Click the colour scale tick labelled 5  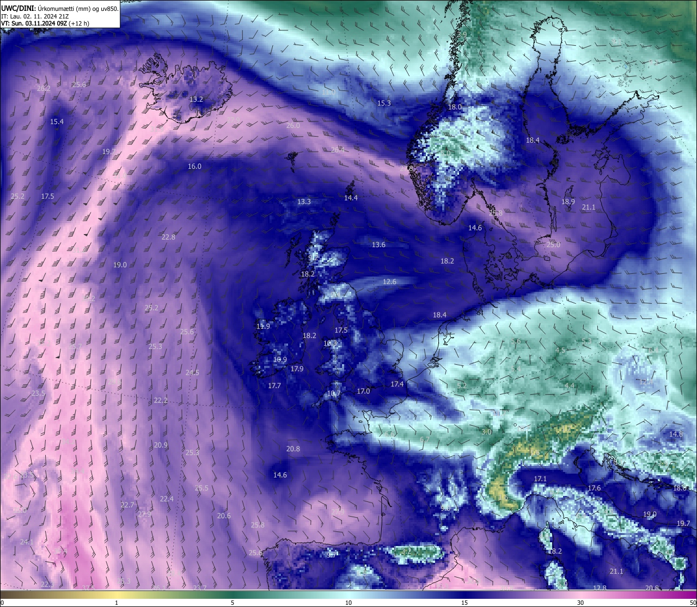(x=233, y=603)
